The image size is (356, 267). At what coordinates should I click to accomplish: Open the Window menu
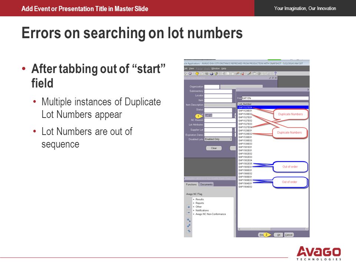(x=215, y=68)
